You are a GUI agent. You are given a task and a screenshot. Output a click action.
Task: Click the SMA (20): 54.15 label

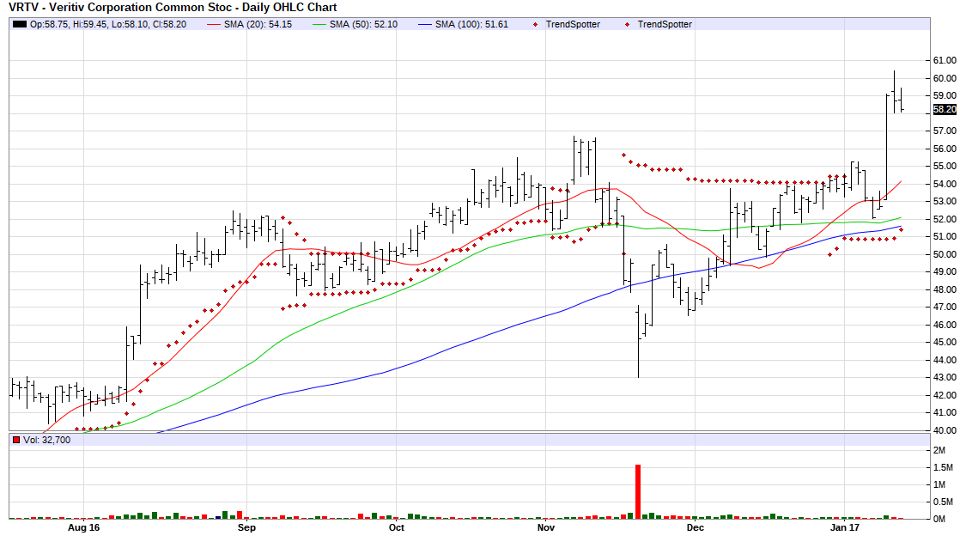point(258,25)
